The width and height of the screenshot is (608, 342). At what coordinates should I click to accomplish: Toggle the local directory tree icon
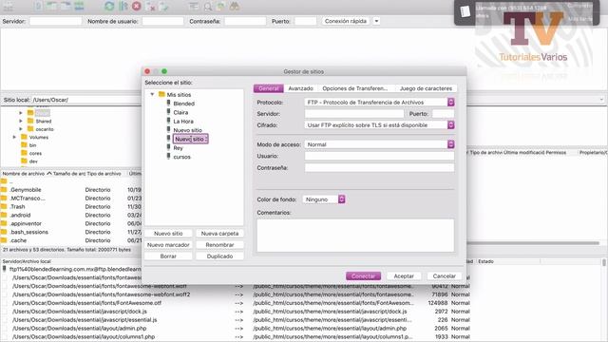tap(52, 6)
